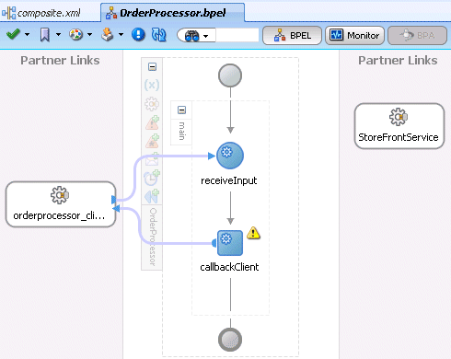This screenshot has width=451, height=359.
Task: Click the vertical OrderProcessor scope label
Action: tap(153, 237)
